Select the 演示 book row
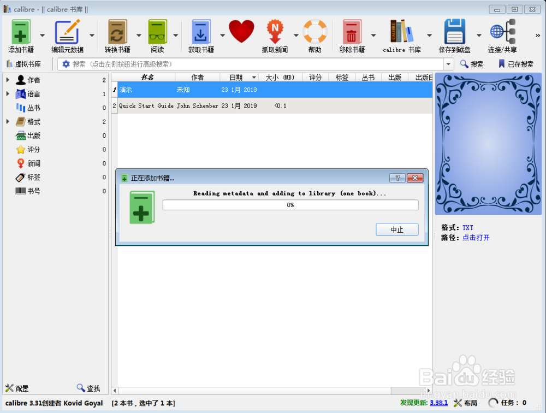Image resolution: width=546 pixels, height=413 pixels. [272, 90]
